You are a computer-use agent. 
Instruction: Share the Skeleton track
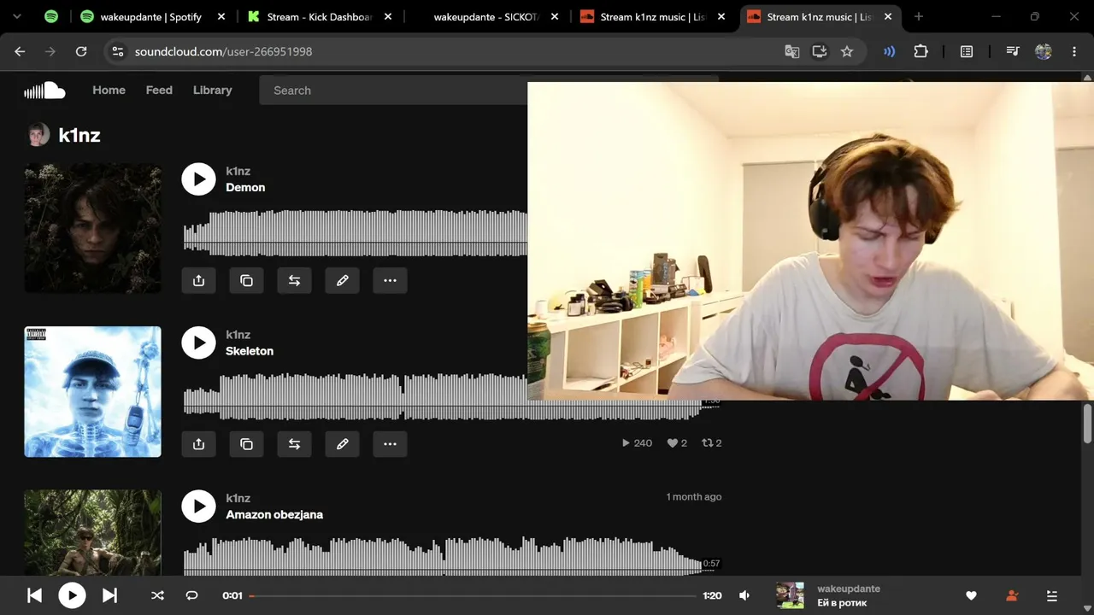pyautogui.click(x=199, y=444)
